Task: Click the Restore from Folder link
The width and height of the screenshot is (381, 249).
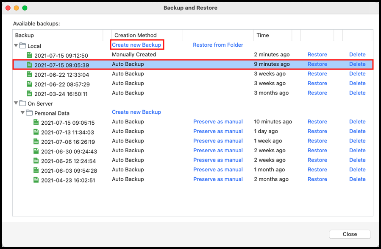Action: [x=218, y=45]
